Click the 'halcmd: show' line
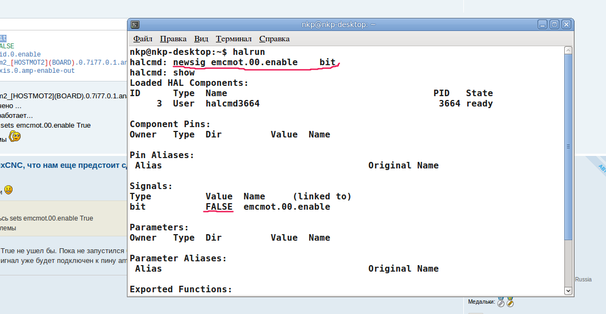The image size is (606, 314). click(162, 72)
